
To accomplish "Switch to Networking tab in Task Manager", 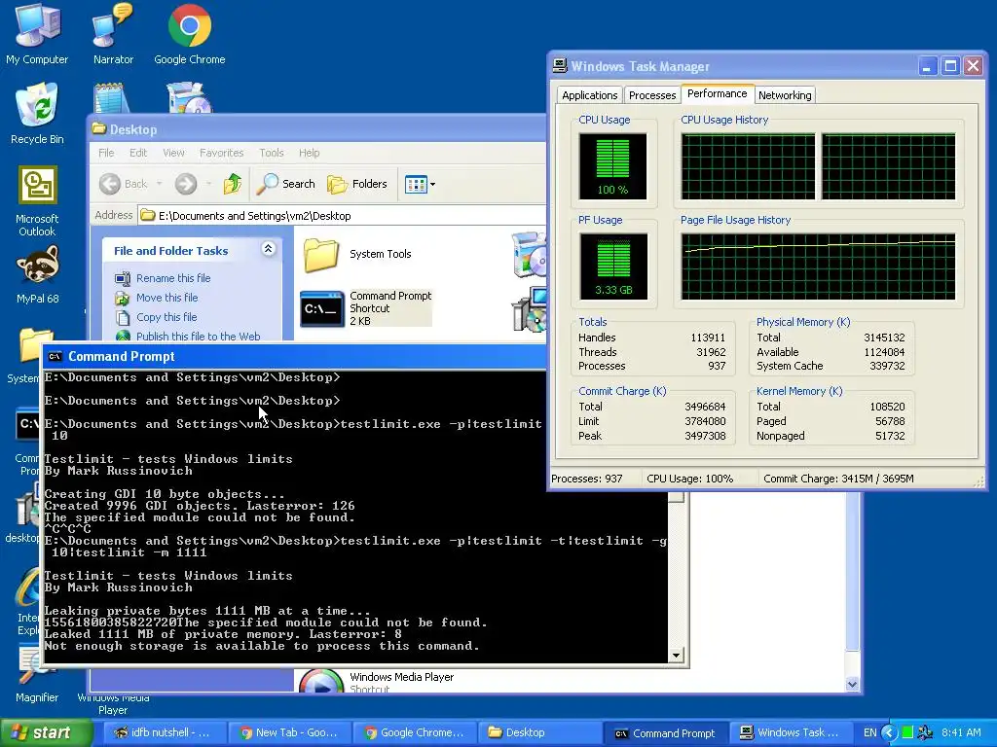I will click(x=785, y=95).
